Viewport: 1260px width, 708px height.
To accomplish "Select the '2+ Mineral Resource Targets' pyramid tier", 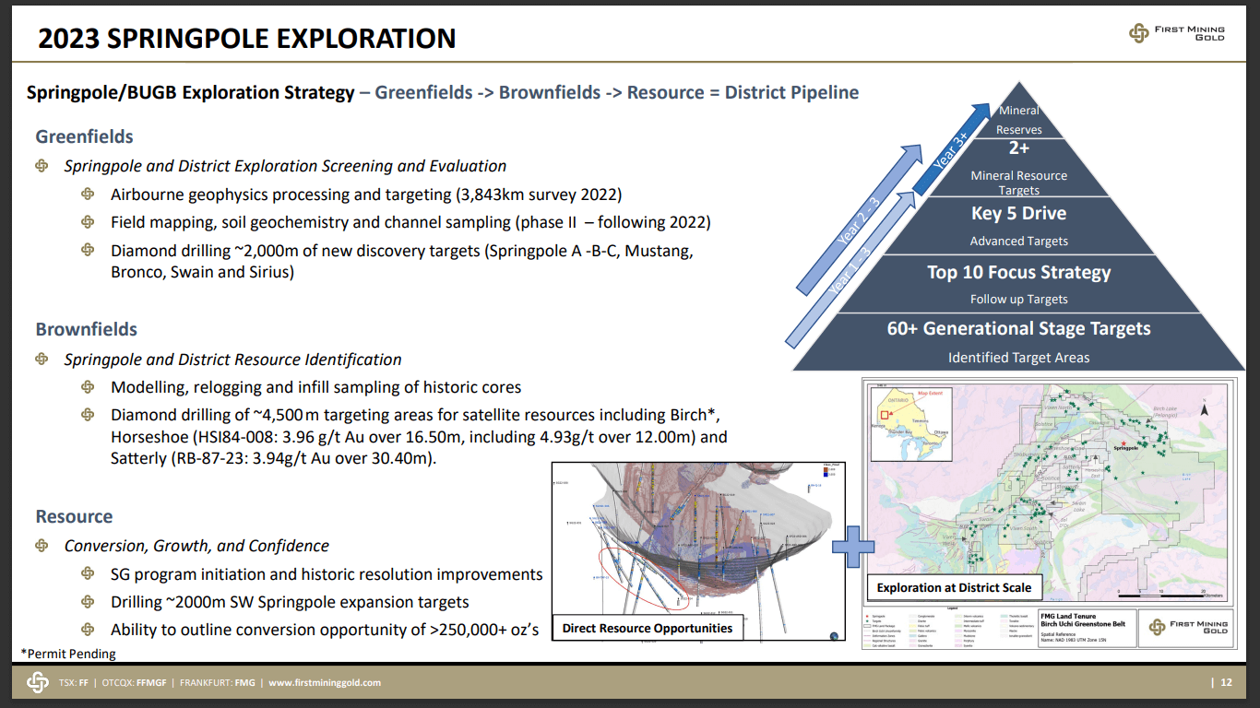I will coord(1018,168).
